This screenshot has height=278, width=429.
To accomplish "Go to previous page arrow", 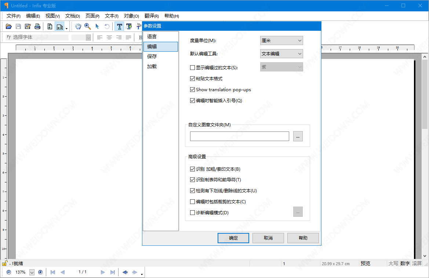I will [x=62, y=272].
